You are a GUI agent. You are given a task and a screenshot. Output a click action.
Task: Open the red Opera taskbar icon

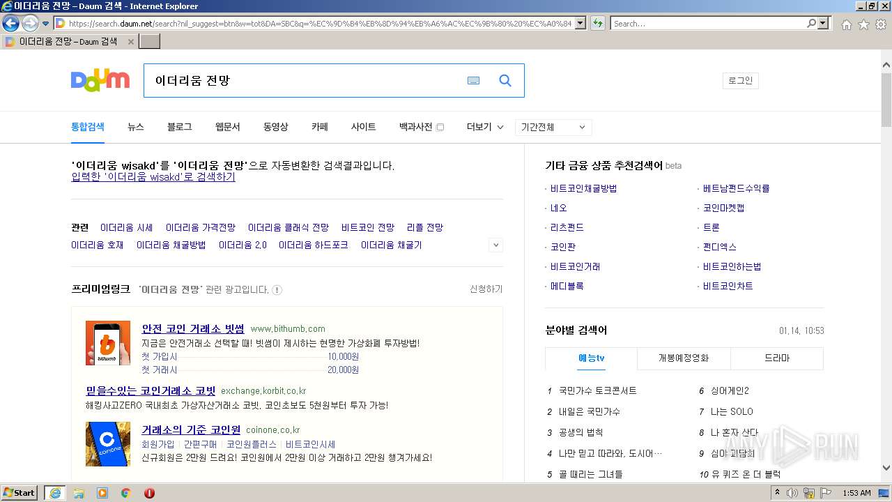click(x=149, y=493)
